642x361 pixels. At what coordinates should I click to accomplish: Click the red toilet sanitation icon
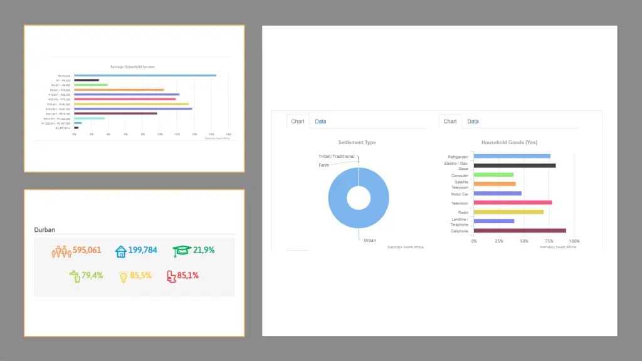[171, 276]
